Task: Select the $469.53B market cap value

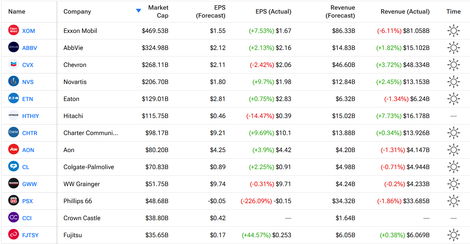Action: [155, 31]
